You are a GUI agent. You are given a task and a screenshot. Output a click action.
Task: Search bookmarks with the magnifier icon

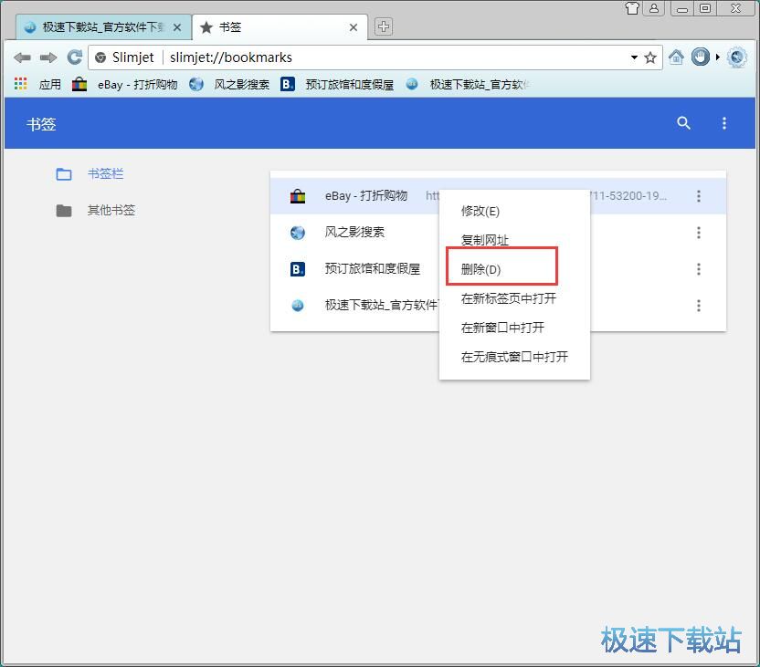click(x=683, y=123)
